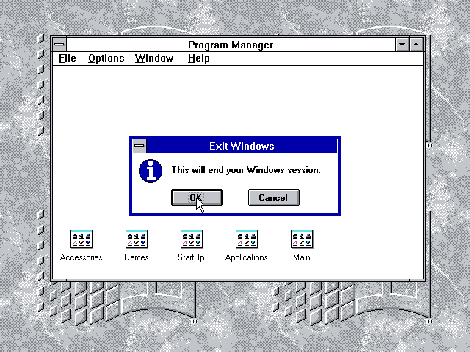Open the Options menu
Image resolution: width=470 pixels, height=352 pixels.
click(106, 59)
